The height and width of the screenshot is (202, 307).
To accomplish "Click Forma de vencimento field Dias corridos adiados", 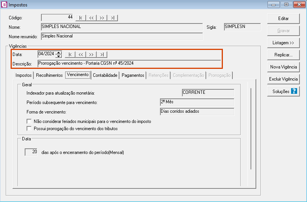I will (197, 112).
